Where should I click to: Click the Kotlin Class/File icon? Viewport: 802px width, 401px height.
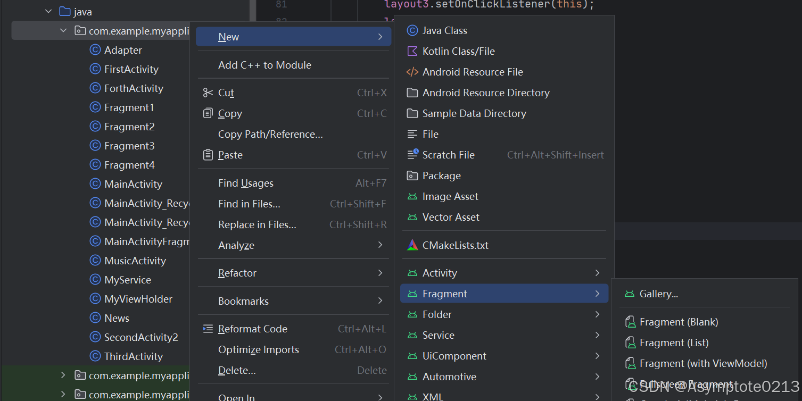click(x=412, y=51)
